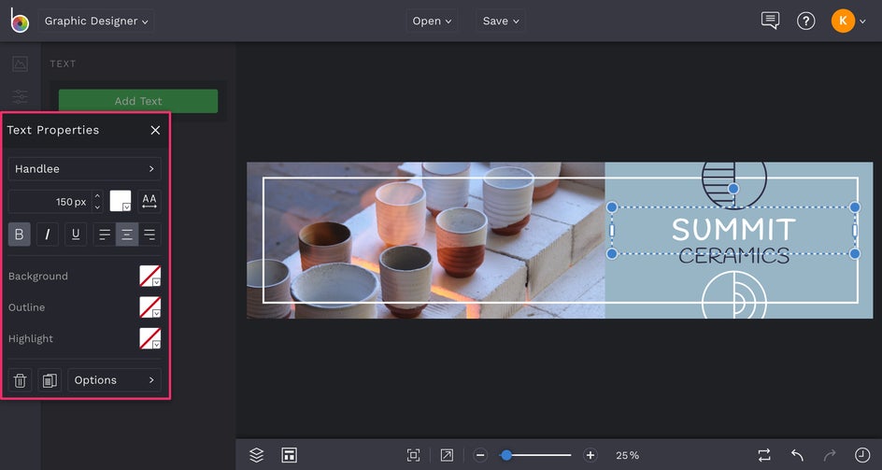Expand the text Options menu
Image resolution: width=882 pixels, height=470 pixels.
point(114,380)
